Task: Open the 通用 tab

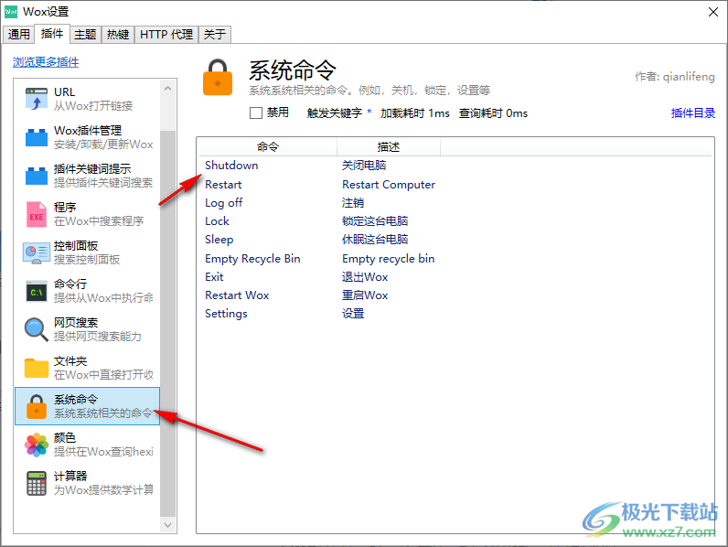Action: pyautogui.click(x=18, y=35)
